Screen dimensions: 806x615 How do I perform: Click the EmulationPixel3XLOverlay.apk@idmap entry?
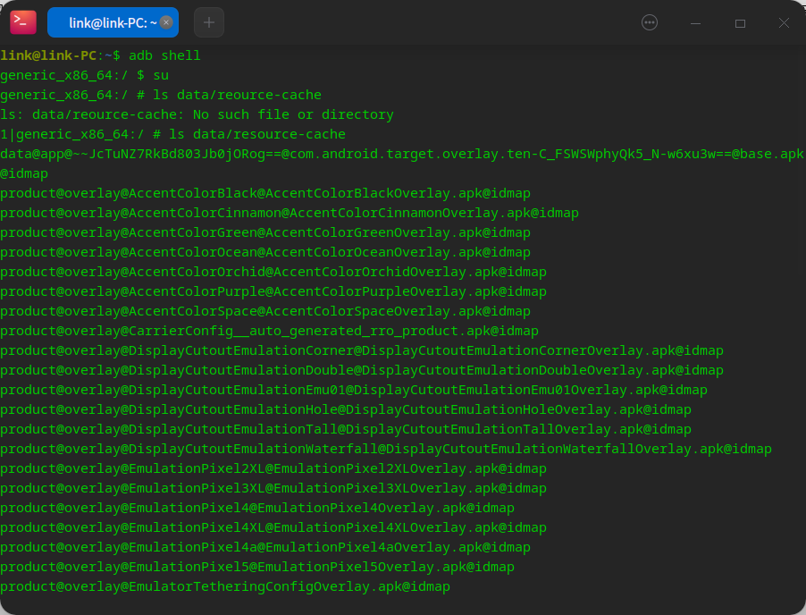pos(273,488)
